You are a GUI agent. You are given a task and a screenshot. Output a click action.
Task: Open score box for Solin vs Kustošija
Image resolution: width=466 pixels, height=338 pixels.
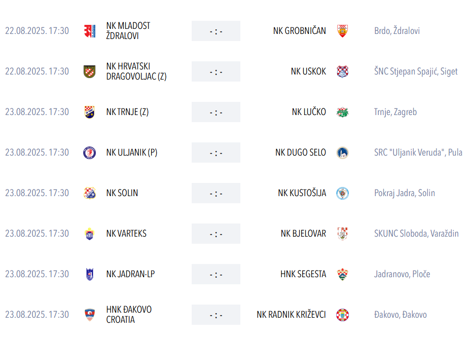216,193
